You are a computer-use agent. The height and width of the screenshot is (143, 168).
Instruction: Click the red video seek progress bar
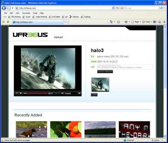[x=36, y=93]
